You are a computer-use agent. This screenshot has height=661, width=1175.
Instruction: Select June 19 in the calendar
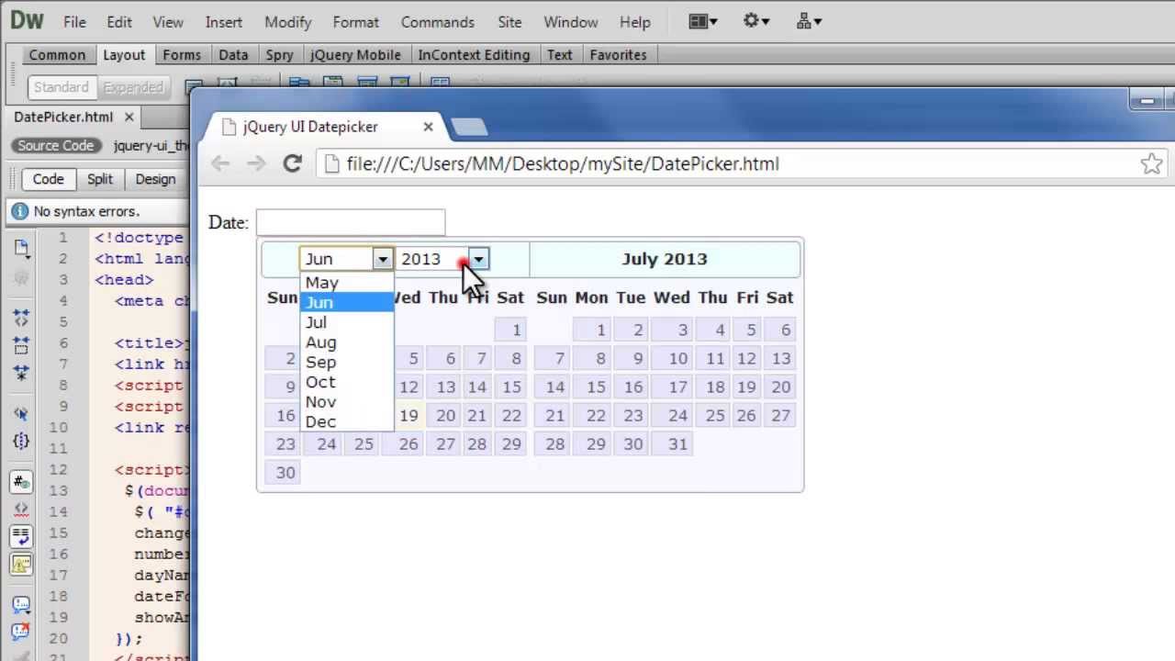tap(408, 415)
